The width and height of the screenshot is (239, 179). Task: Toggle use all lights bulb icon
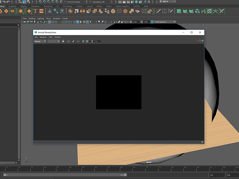click(x=90, y=22)
